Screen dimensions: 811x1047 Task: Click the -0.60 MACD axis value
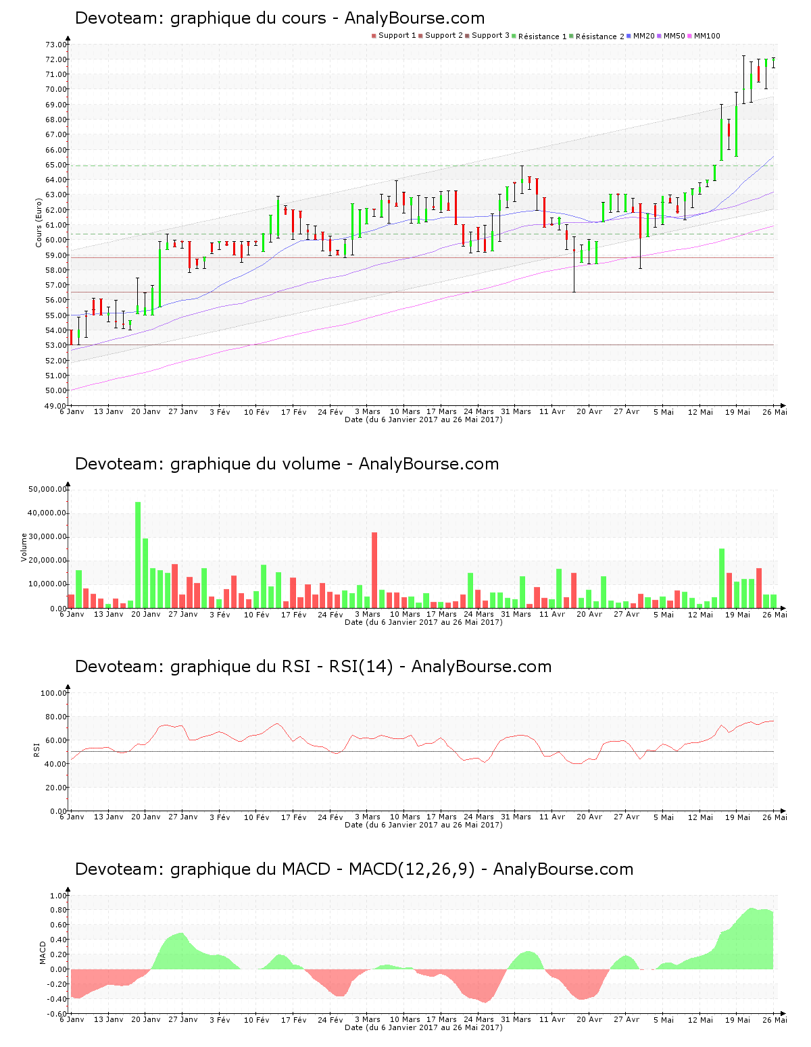[x=57, y=1014]
